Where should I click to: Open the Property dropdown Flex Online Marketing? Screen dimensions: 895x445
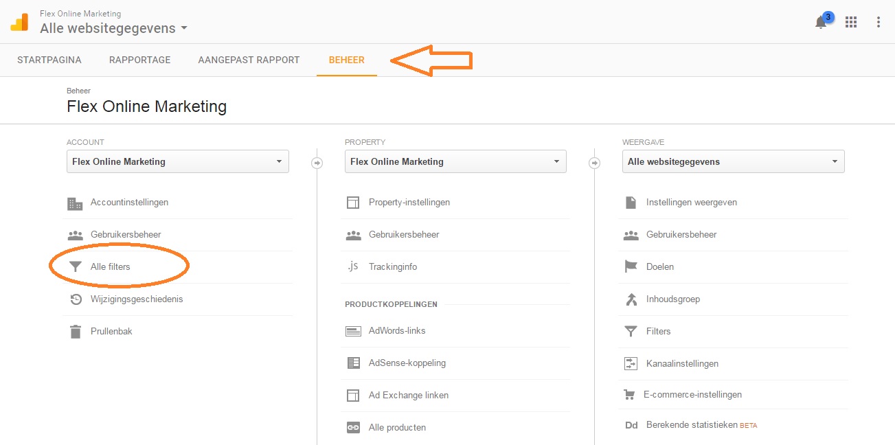pyautogui.click(x=455, y=162)
